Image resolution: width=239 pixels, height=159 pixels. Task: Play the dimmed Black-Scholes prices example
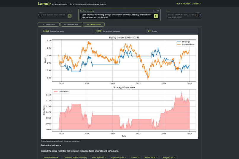69,16
